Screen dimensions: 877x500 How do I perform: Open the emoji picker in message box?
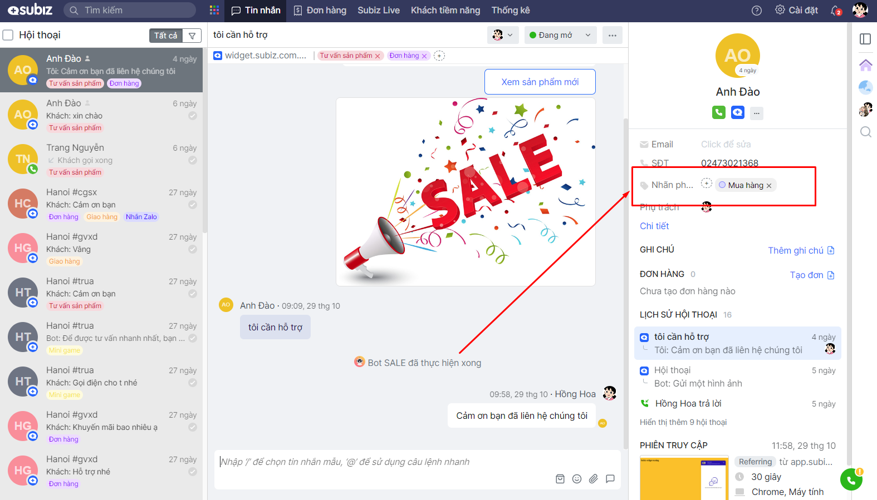pos(577,479)
